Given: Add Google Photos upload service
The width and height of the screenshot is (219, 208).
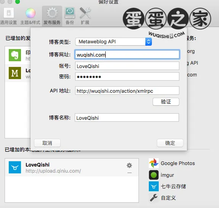Looking at the screenshot, I should tap(178, 163).
